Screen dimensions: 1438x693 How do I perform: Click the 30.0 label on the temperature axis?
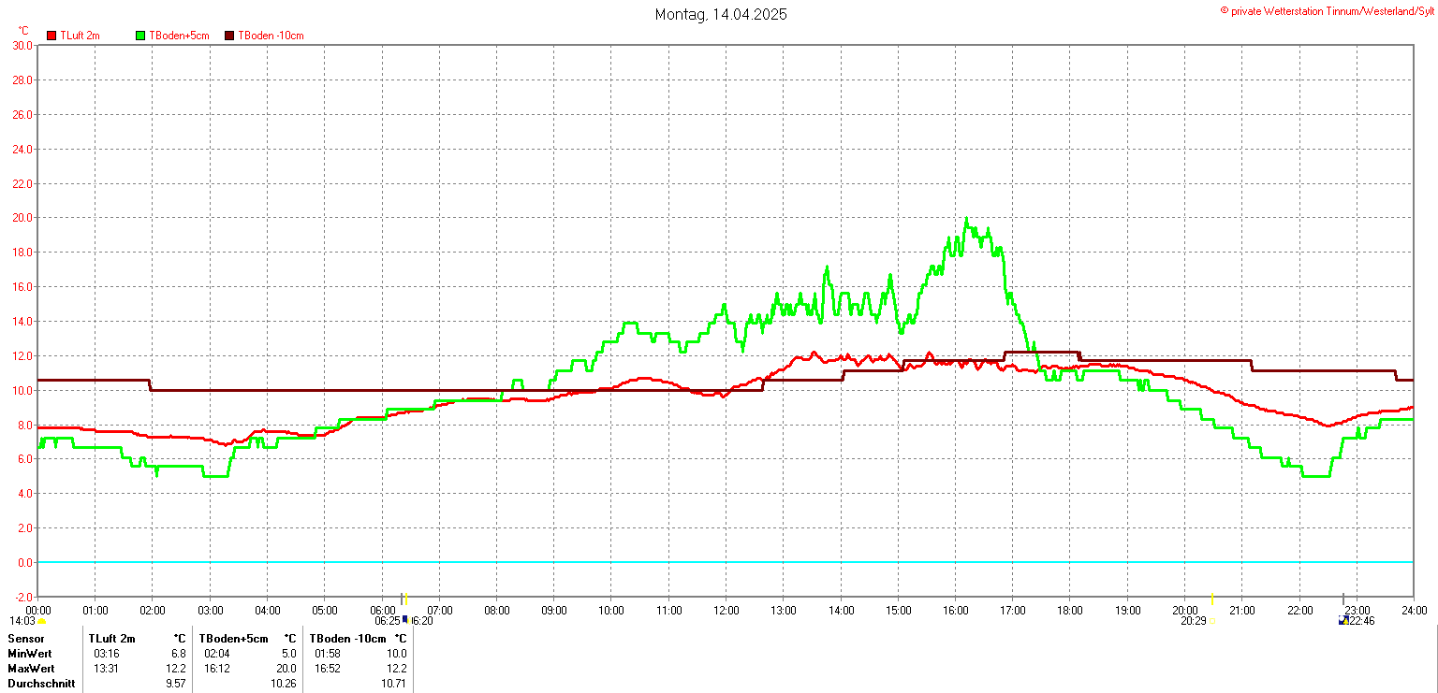coord(22,45)
